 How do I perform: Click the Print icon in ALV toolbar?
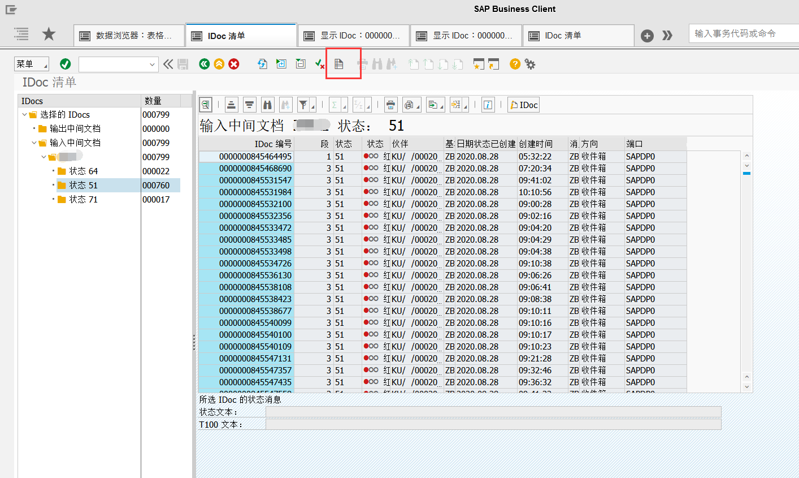click(x=391, y=105)
